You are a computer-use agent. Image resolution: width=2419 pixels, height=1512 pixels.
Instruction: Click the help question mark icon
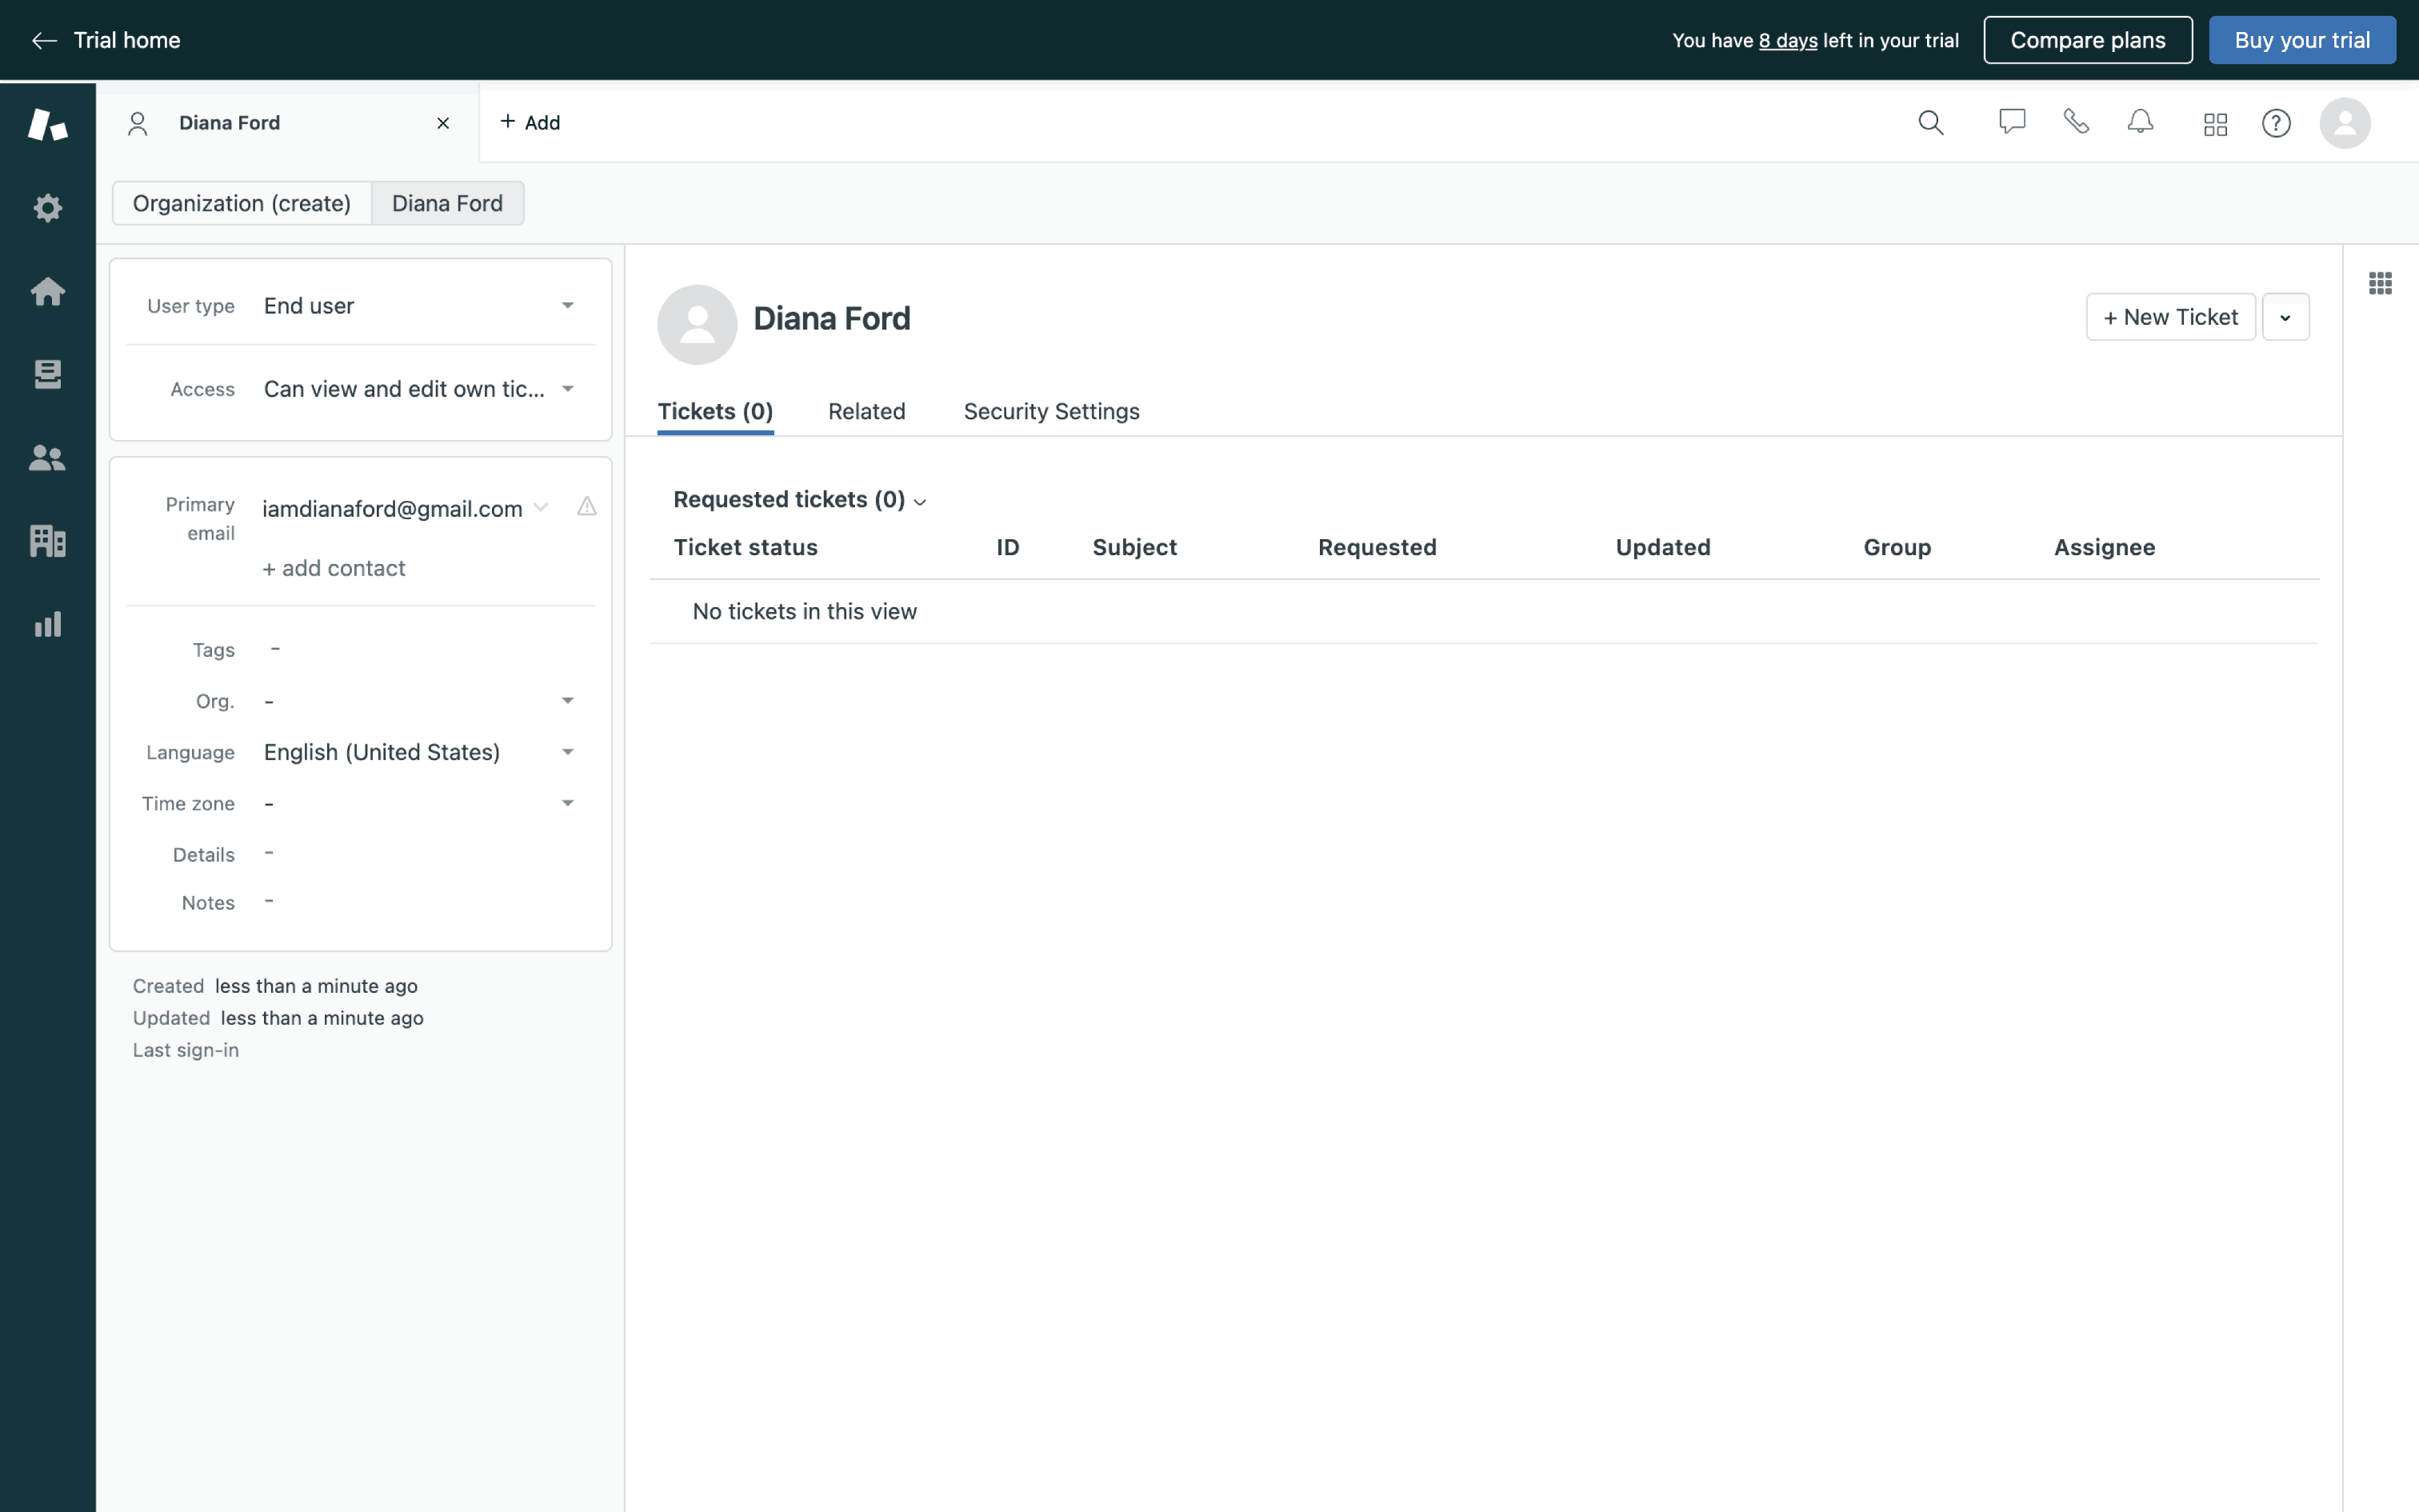pos(2276,123)
